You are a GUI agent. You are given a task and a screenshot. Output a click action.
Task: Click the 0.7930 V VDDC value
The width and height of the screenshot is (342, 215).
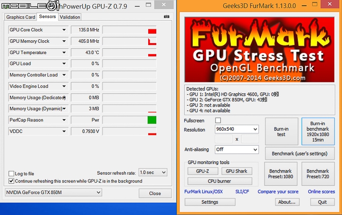point(85,131)
